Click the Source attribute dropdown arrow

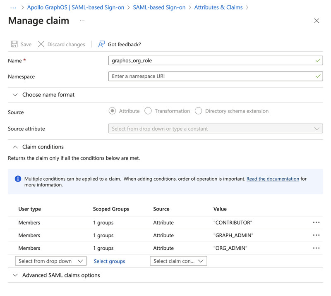[x=317, y=129]
